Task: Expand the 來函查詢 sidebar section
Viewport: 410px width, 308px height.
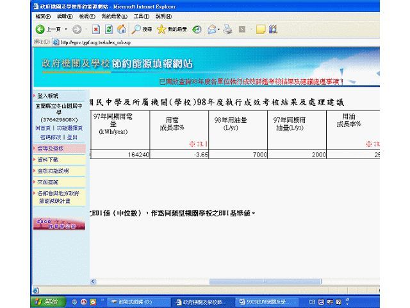Action: click(x=48, y=182)
